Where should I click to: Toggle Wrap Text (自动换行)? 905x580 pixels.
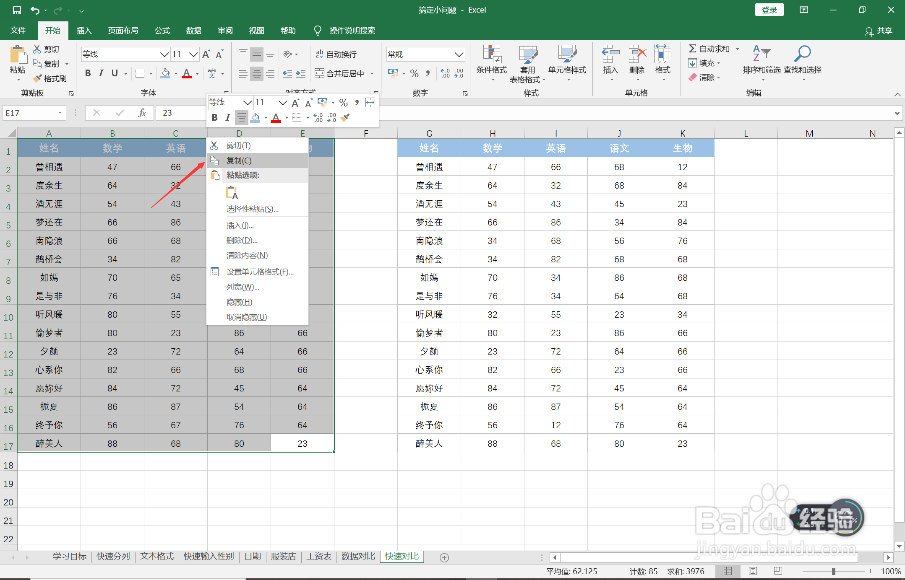tap(336, 54)
